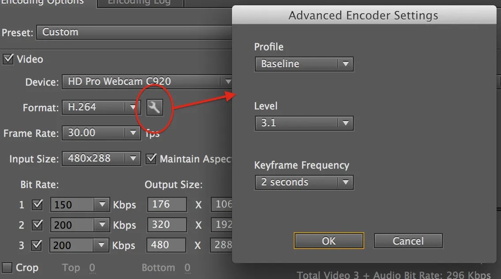Confirm settings with OK button
The height and width of the screenshot is (279, 501).
329,241
